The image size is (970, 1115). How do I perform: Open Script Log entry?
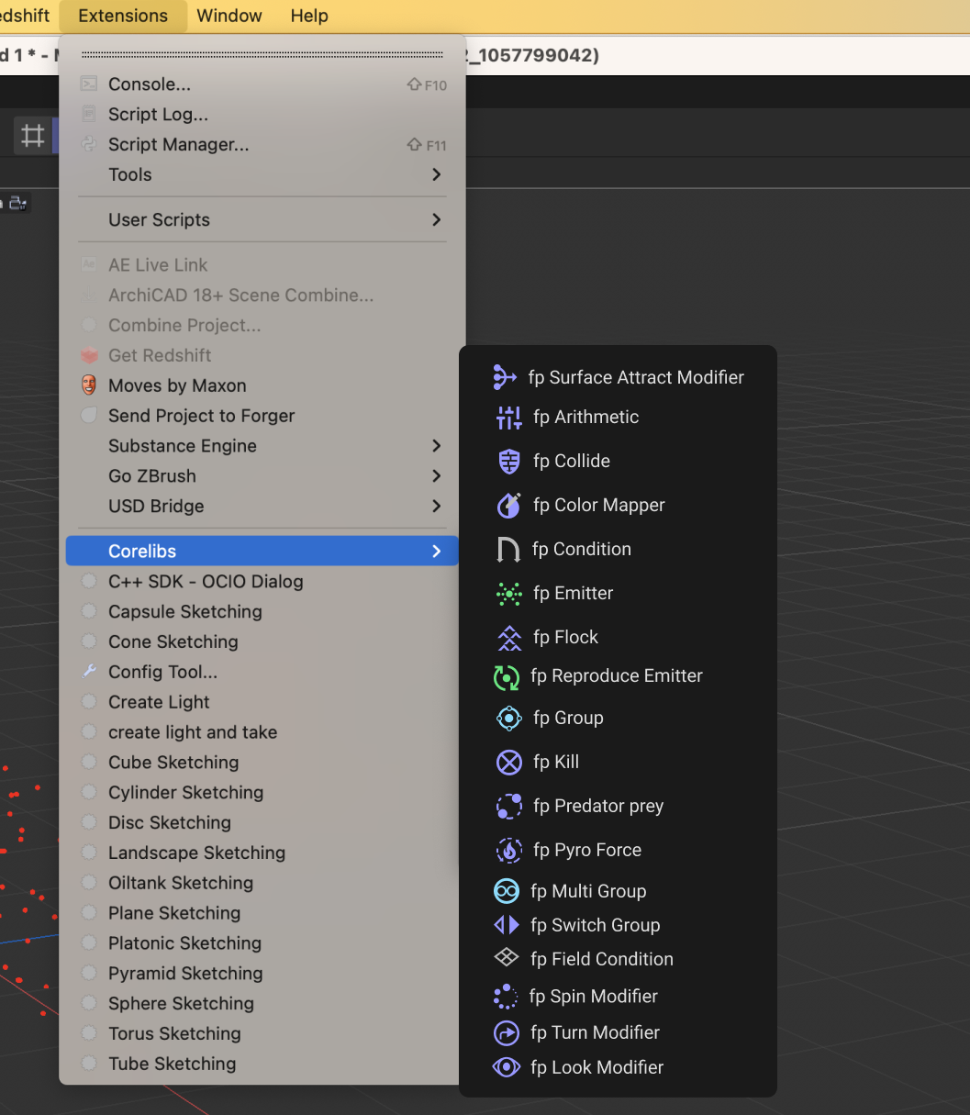pos(262,114)
